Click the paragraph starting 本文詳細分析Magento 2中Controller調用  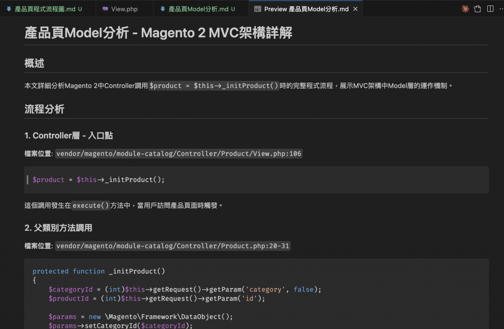pos(239,86)
